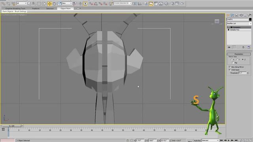Click the Render Production teapot icon
Screen dimensions: 253x142
182,4
